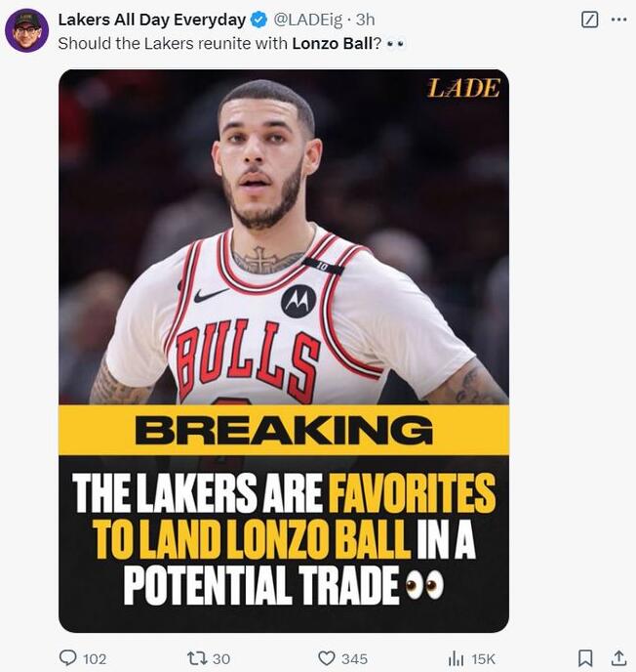
Task: Click the 345 likes count
Action: click(x=354, y=659)
